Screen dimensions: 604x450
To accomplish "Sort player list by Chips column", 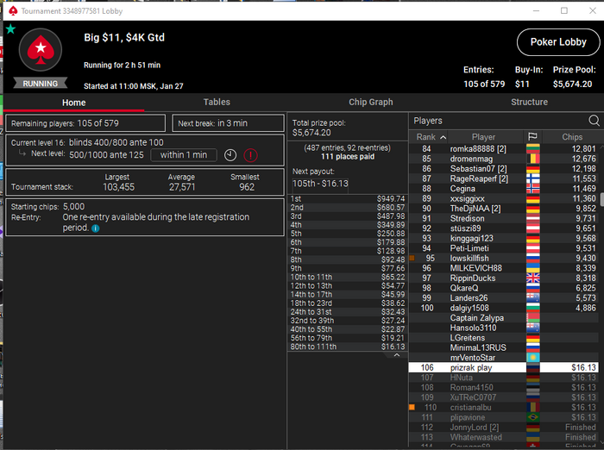I will (x=572, y=137).
